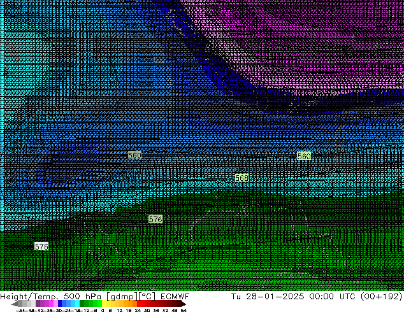Click the grey left arrow end of colorbar
Viewport: 404px width, 312px height.
point(15,304)
